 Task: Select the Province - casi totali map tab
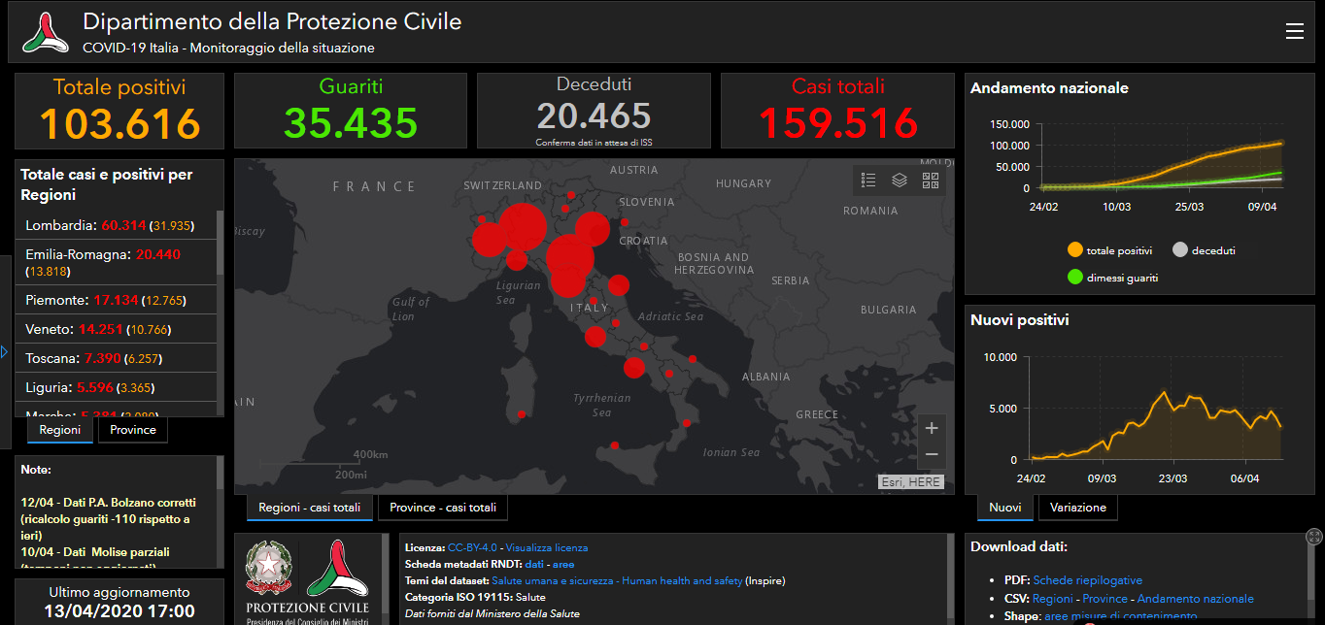pyautogui.click(x=443, y=508)
